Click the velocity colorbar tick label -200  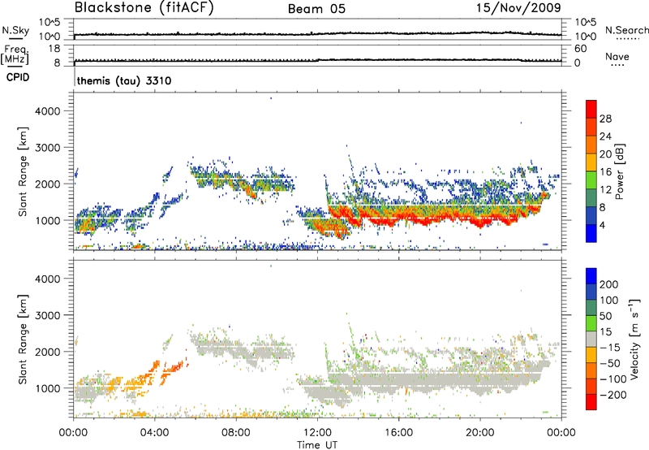pos(613,395)
